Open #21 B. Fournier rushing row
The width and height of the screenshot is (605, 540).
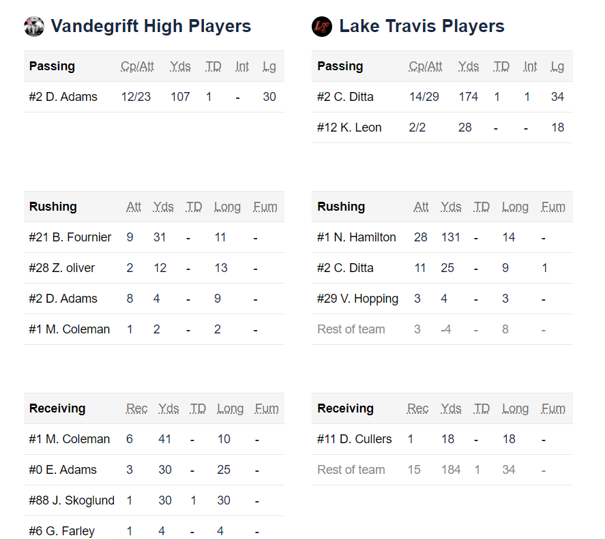pyautogui.click(x=154, y=237)
